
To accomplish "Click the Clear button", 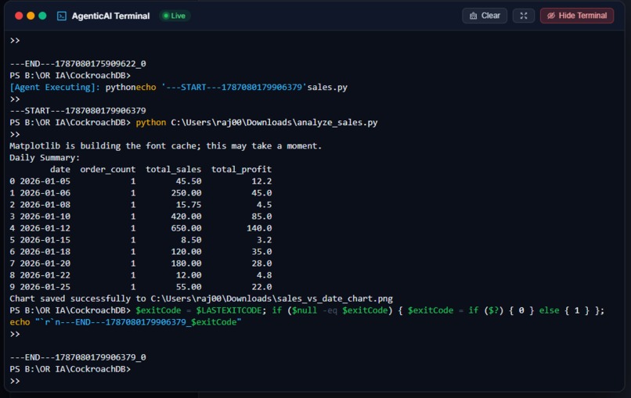I will (485, 16).
